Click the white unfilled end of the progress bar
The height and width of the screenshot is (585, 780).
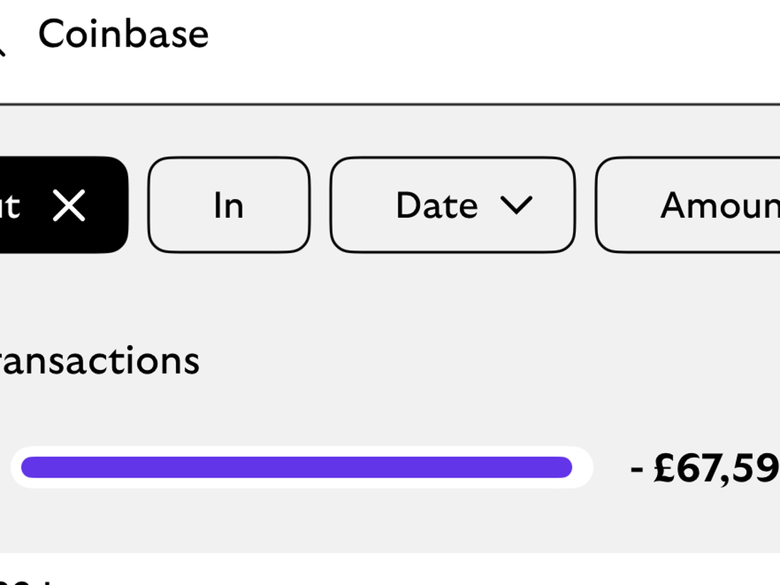click(582, 467)
